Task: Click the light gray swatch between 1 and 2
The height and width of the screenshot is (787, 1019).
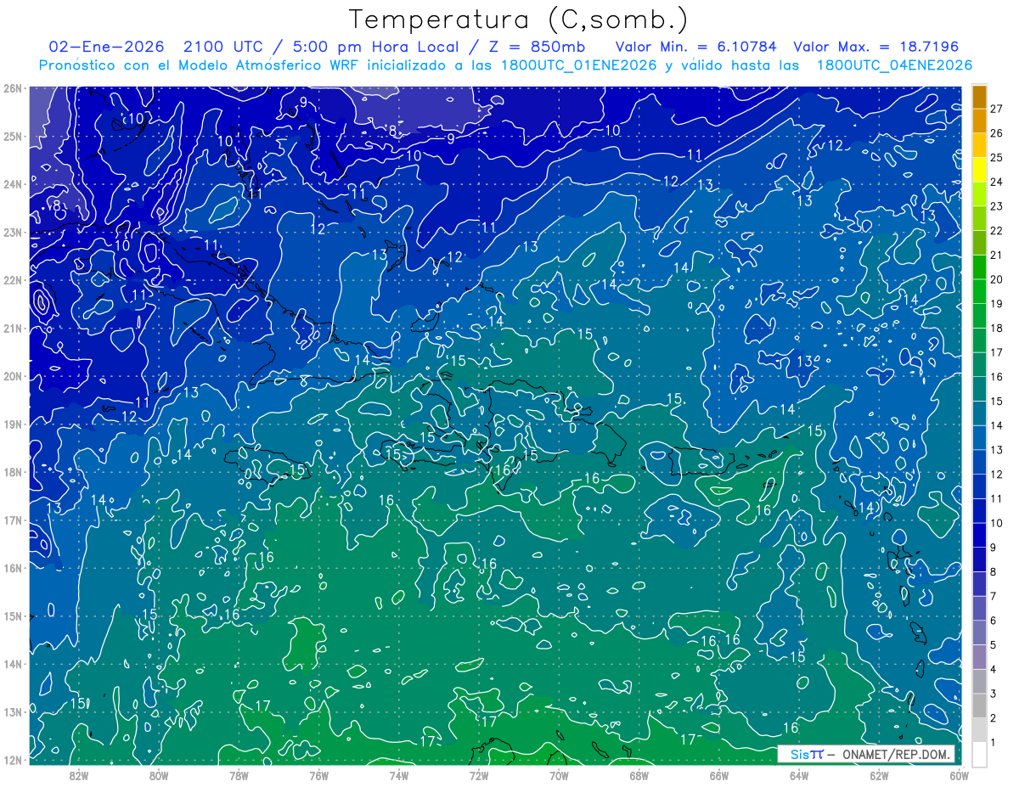Action: [980, 730]
